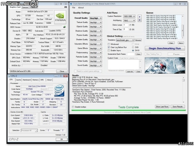The width and height of the screenshot is (195, 146).
Task: Switch to the Memory tab in CPU-Z
Action: click(35, 80)
